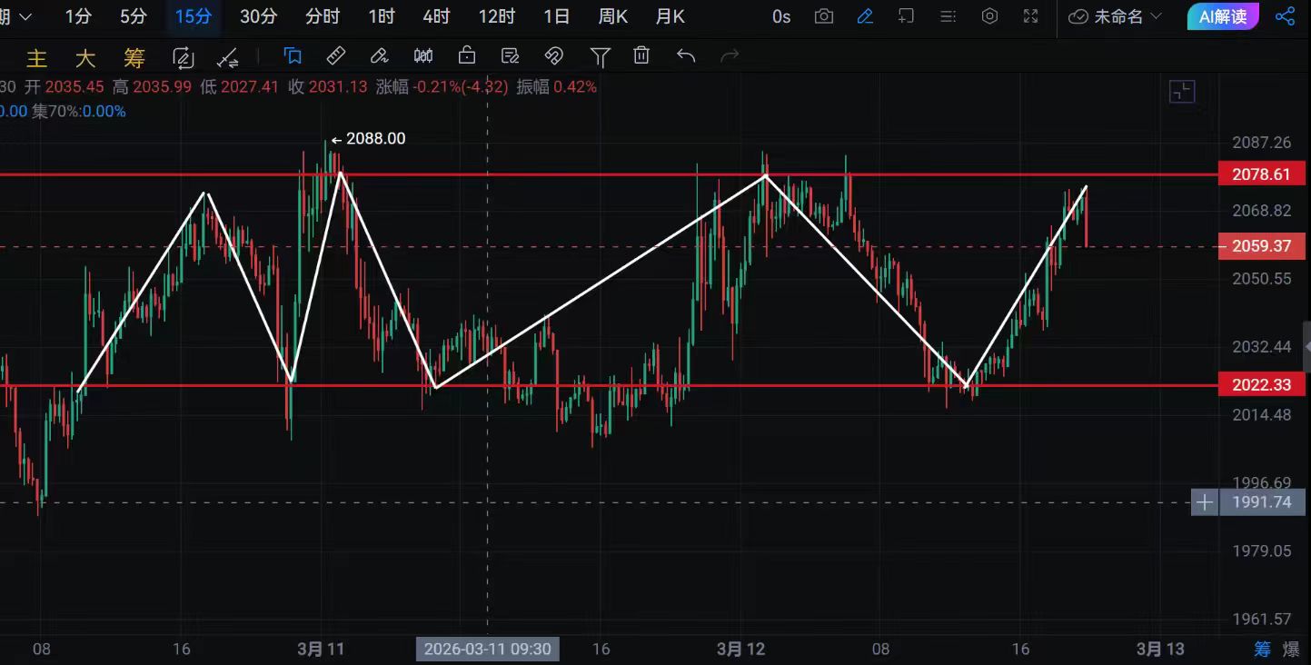
Task: Click the AI解读 button
Action: point(1223,16)
